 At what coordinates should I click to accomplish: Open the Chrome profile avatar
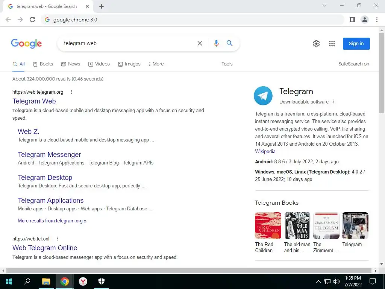coord(365,20)
